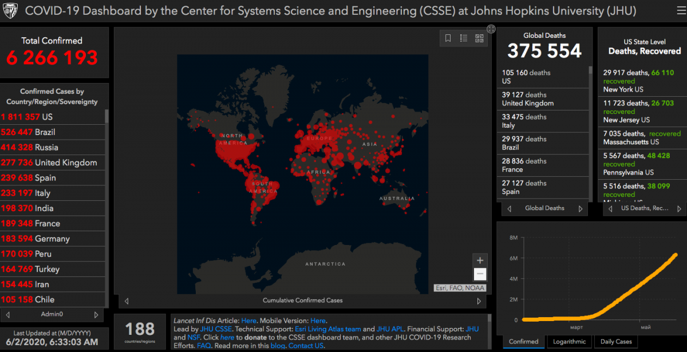Select the '233 197 Italy' row

coord(53,193)
